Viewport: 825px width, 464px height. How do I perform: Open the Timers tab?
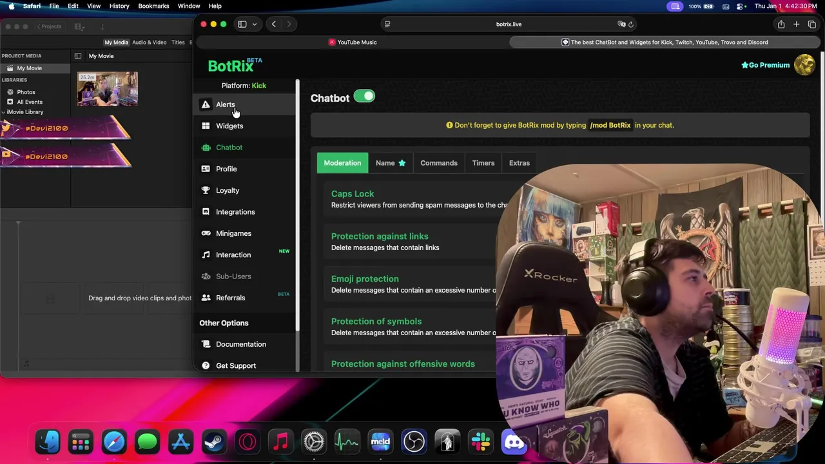(483, 163)
